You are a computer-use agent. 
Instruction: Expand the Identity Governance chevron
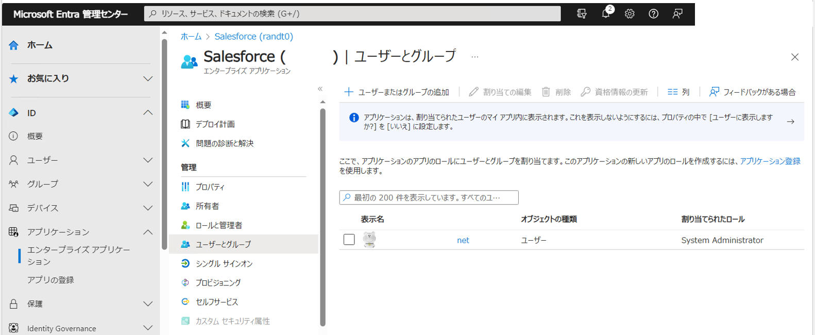coord(148,328)
